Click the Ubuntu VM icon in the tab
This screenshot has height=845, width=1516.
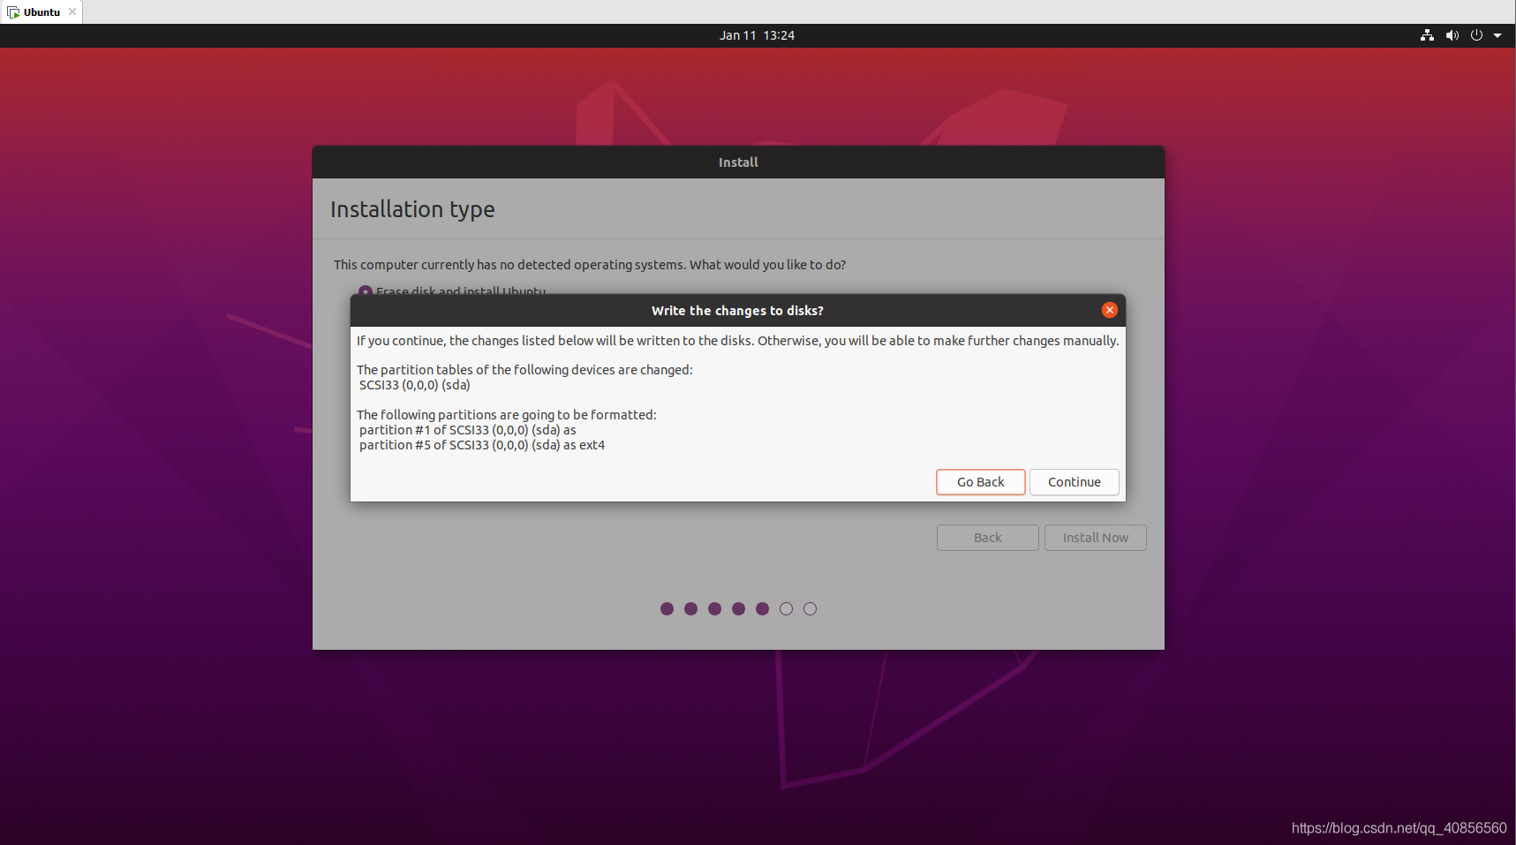click(13, 12)
